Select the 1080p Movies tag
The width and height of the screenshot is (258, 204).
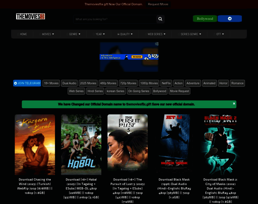(x=149, y=83)
